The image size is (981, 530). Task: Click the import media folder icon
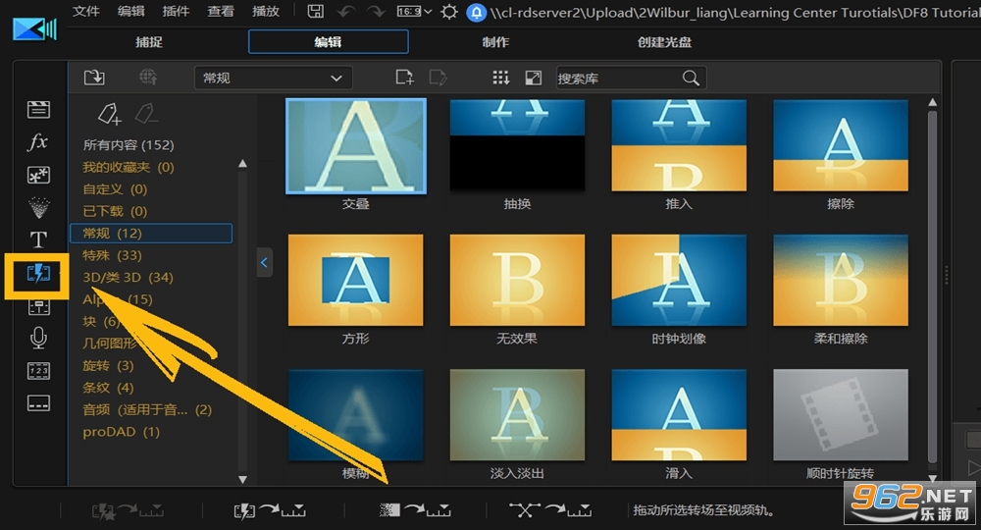pos(94,77)
